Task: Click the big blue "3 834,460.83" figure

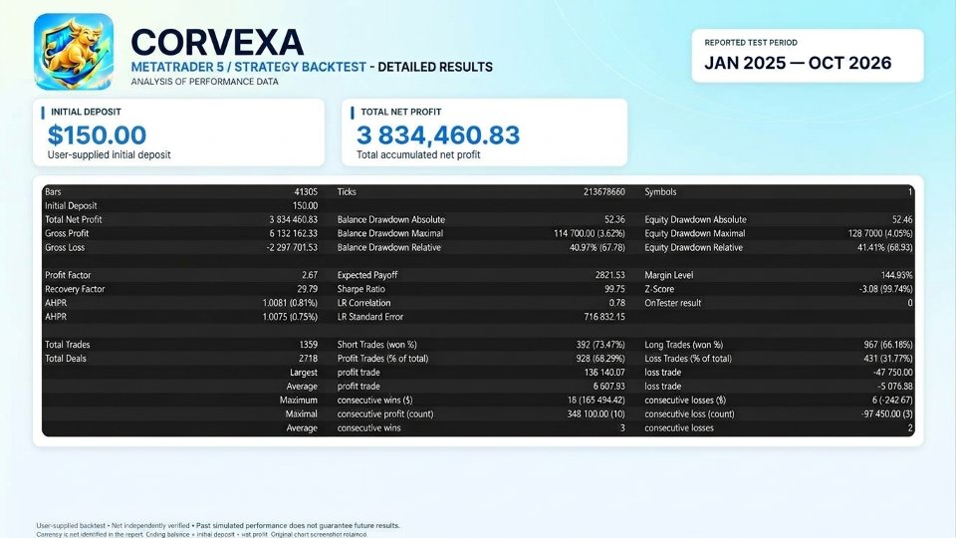Action: tap(438, 134)
